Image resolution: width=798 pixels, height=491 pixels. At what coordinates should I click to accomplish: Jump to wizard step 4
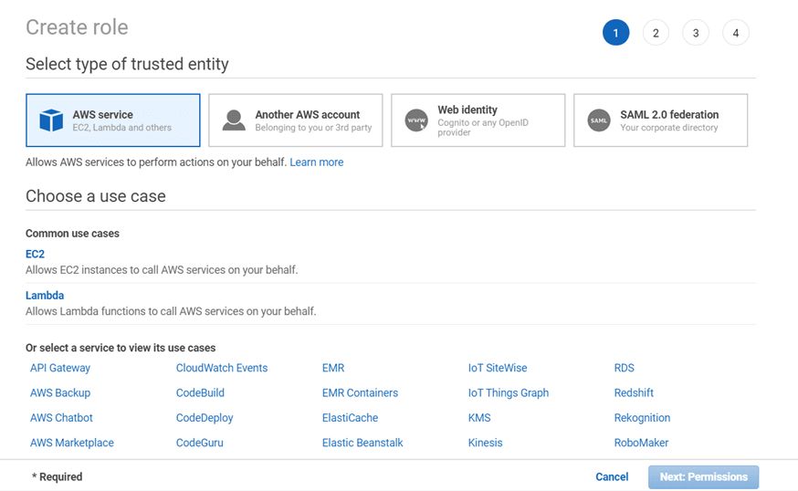click(x=735, y=33)
